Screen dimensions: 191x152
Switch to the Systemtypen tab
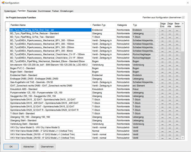(10, 11)
